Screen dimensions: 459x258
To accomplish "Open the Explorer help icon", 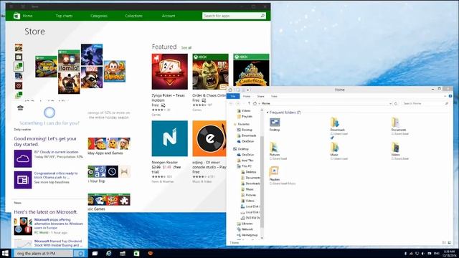I will click(x=450, y=96).
